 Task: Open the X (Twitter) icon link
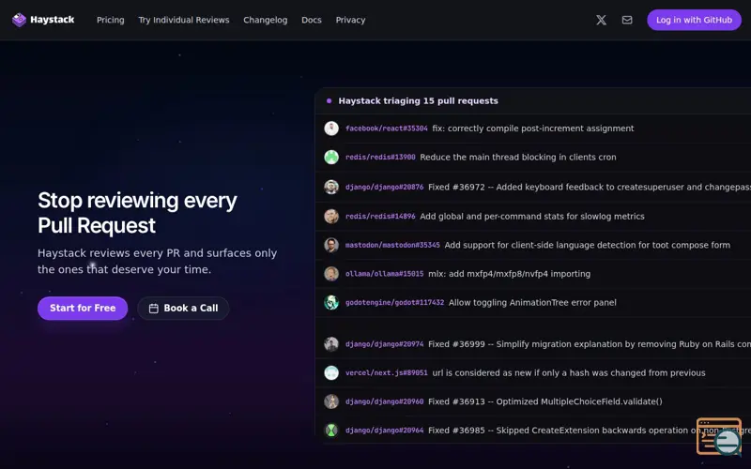pyautogui.click(x=601, y=20)
